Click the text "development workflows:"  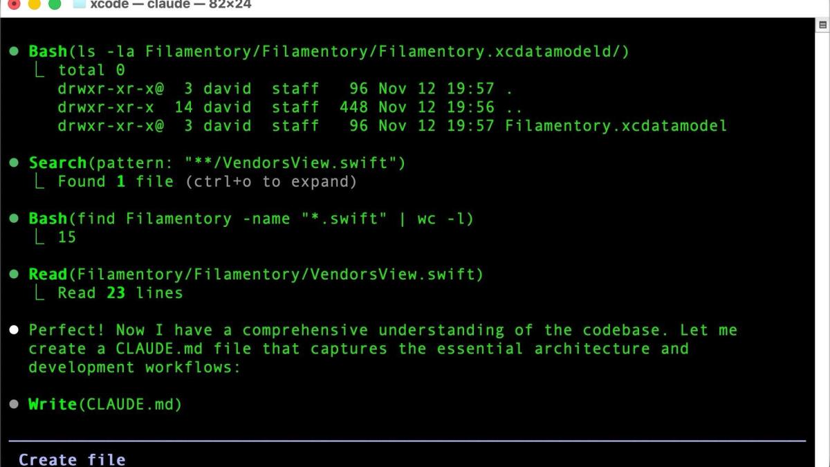(134, 367)
